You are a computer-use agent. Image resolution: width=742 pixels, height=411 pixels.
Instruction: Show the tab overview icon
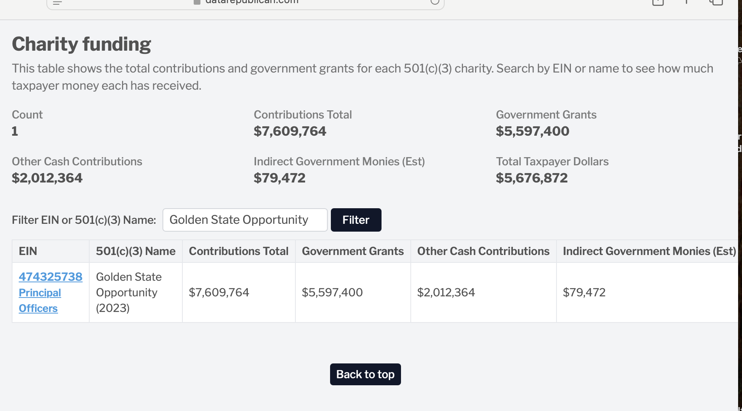[716, 2]
